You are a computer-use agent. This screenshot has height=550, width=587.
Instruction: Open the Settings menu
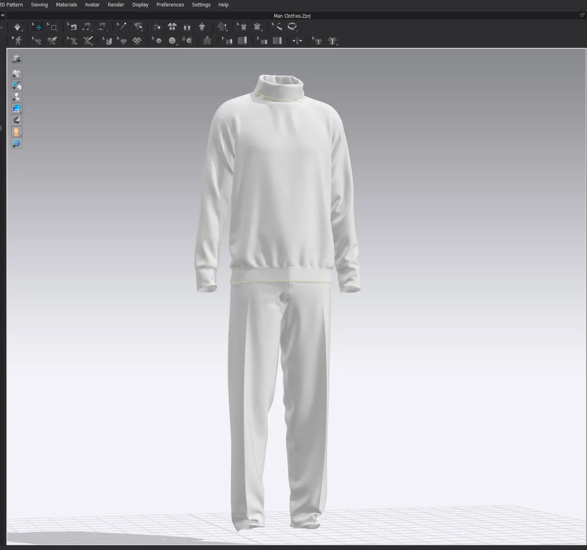coord(201,5)
